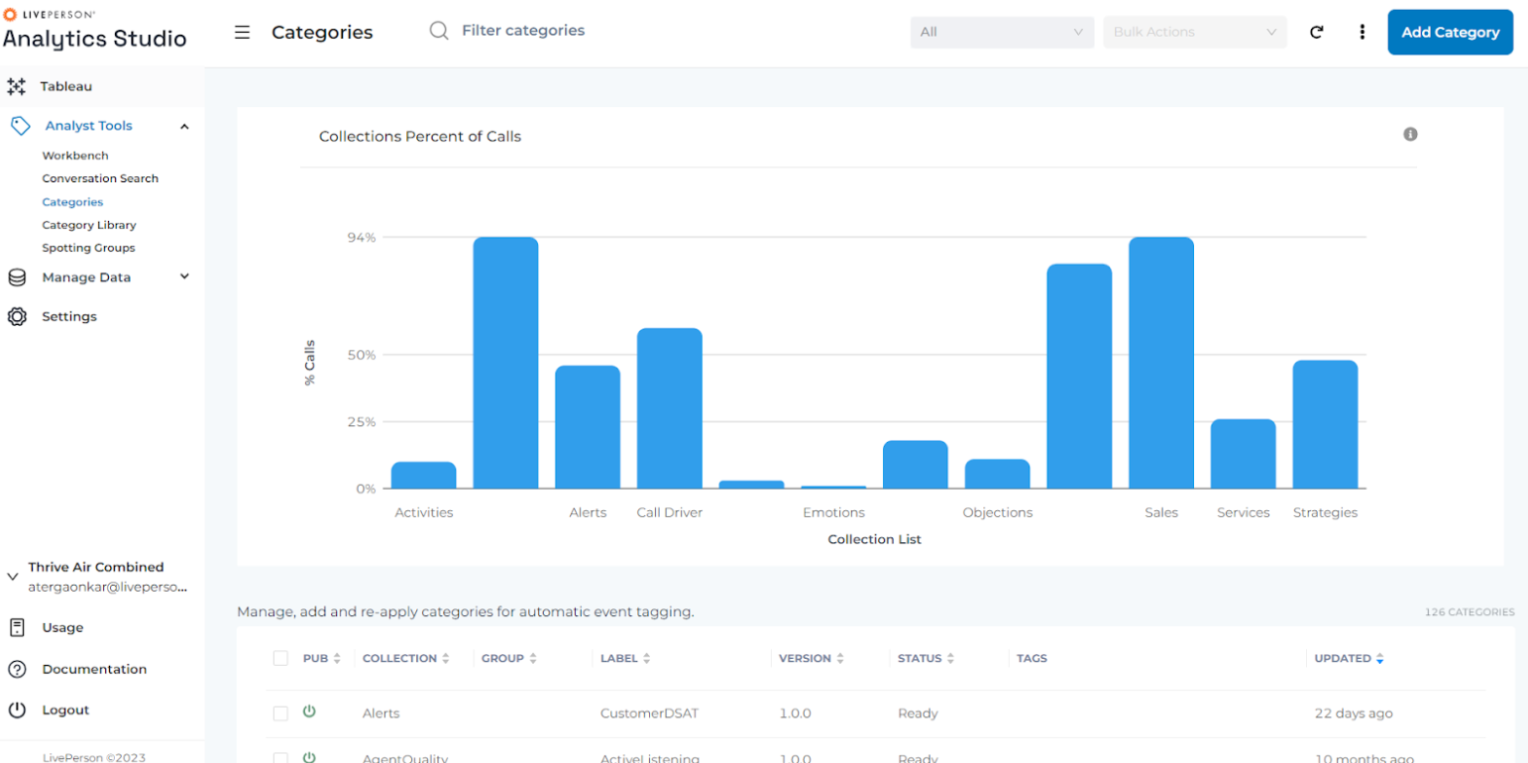
Task: Sort by Collection column header
Action: point(405,658)
